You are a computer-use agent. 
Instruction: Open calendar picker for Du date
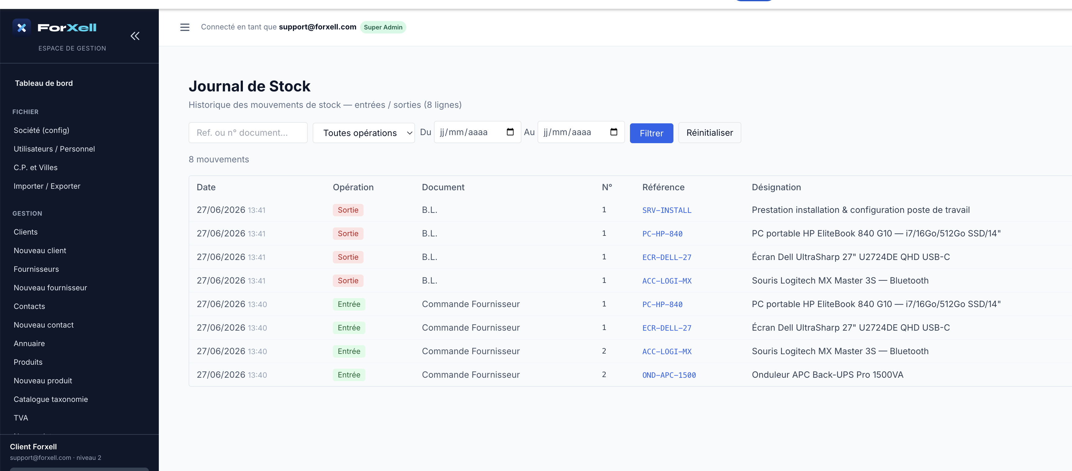510,132
